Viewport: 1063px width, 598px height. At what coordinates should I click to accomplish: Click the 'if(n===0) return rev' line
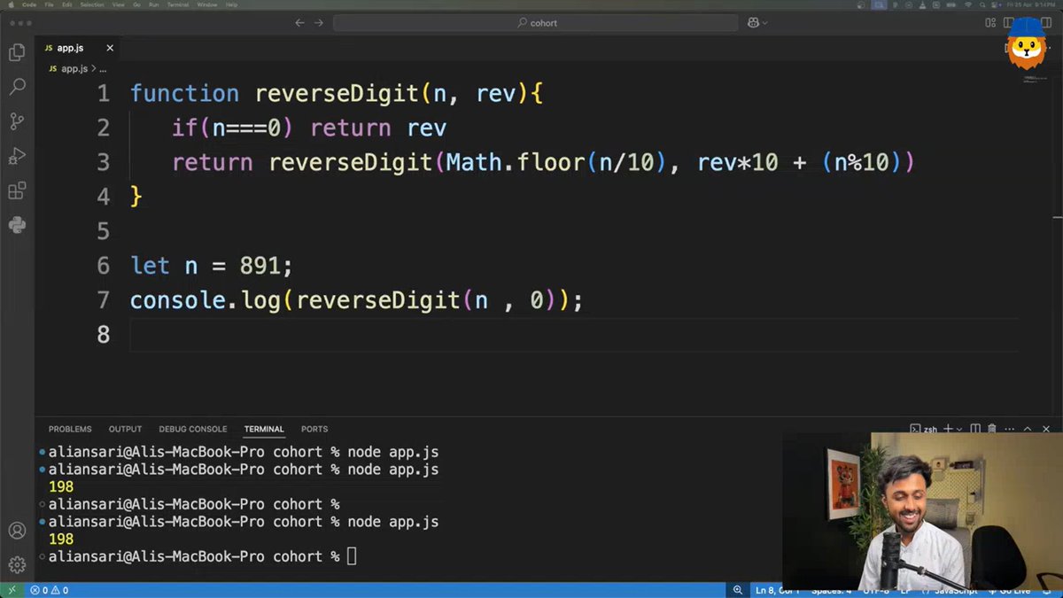click(309, 128)
